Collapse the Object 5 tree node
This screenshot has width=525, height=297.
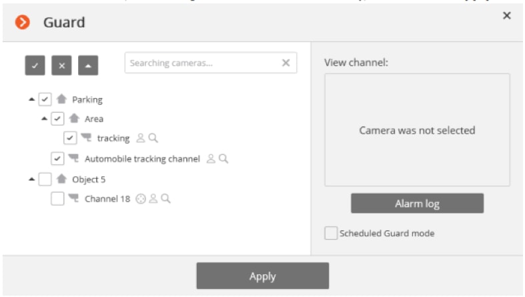click(31, 179)
